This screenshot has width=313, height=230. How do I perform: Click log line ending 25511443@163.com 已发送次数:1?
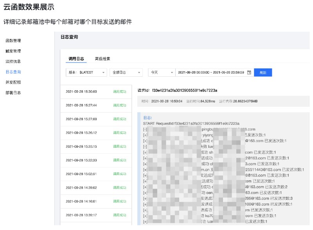tap(223, 170)
